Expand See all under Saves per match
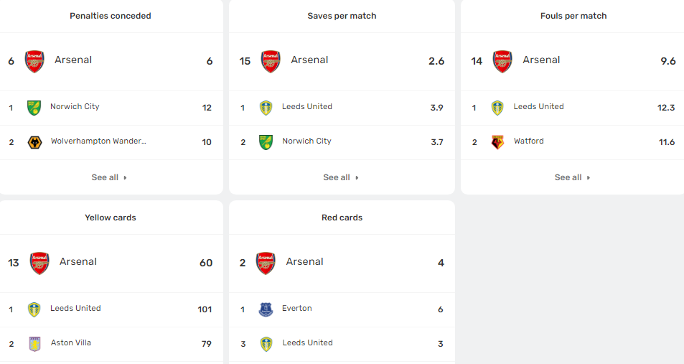684x364 pixels. (341, 177)
